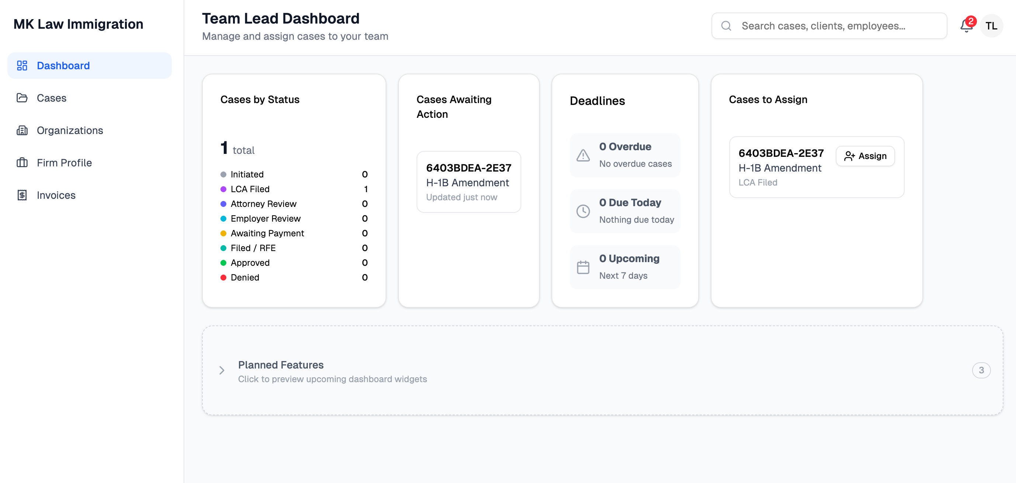Click the indigo Attorney Review dot
The image size is (1016, 483).
[223, 204]
